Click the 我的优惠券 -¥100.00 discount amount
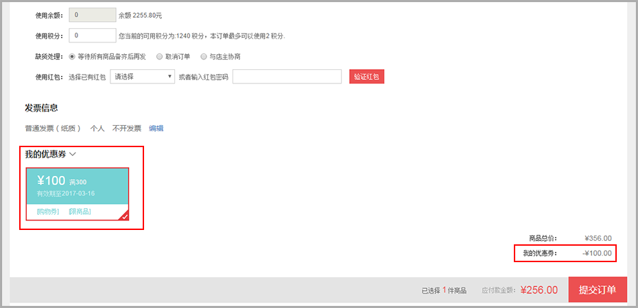 tap(597, 254)
